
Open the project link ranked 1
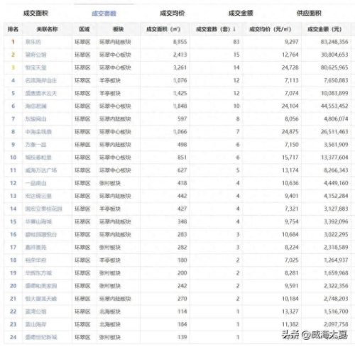(x=33, y=42)
